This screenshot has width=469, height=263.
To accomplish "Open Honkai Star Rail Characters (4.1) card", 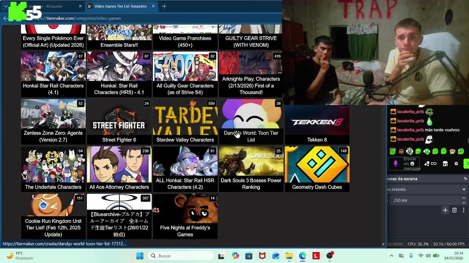I will (53, 74).
